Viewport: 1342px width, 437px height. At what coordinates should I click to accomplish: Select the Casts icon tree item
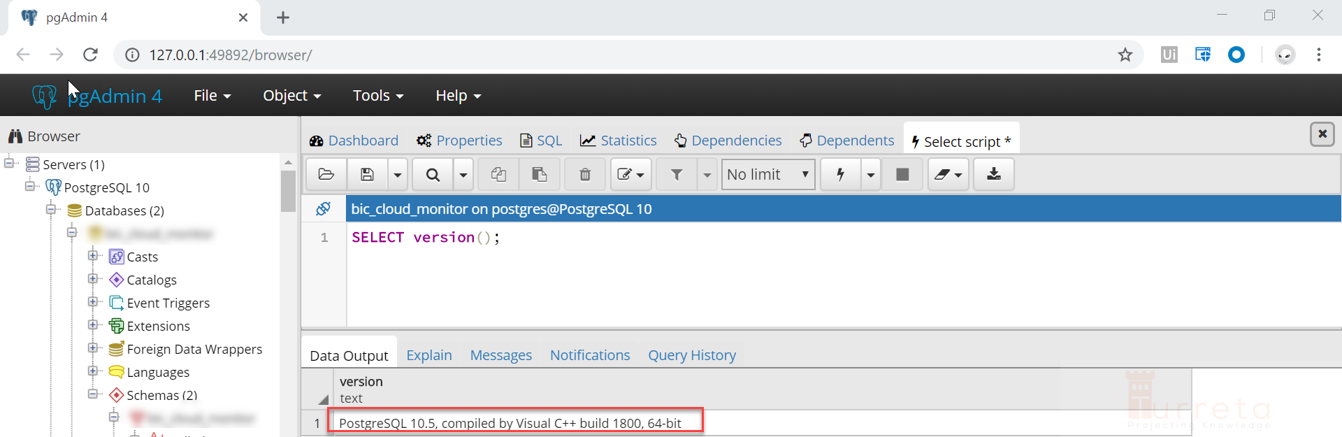(117, 257)
